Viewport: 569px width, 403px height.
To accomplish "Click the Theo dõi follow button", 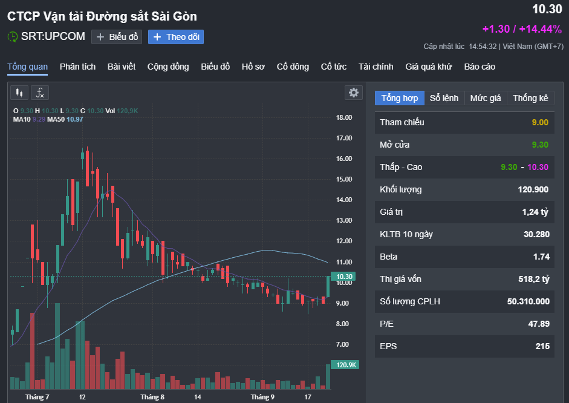I will (x=176, y=37).
